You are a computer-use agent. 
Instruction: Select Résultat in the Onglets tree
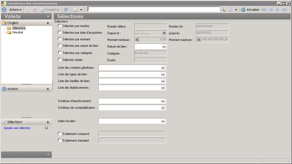18,32
